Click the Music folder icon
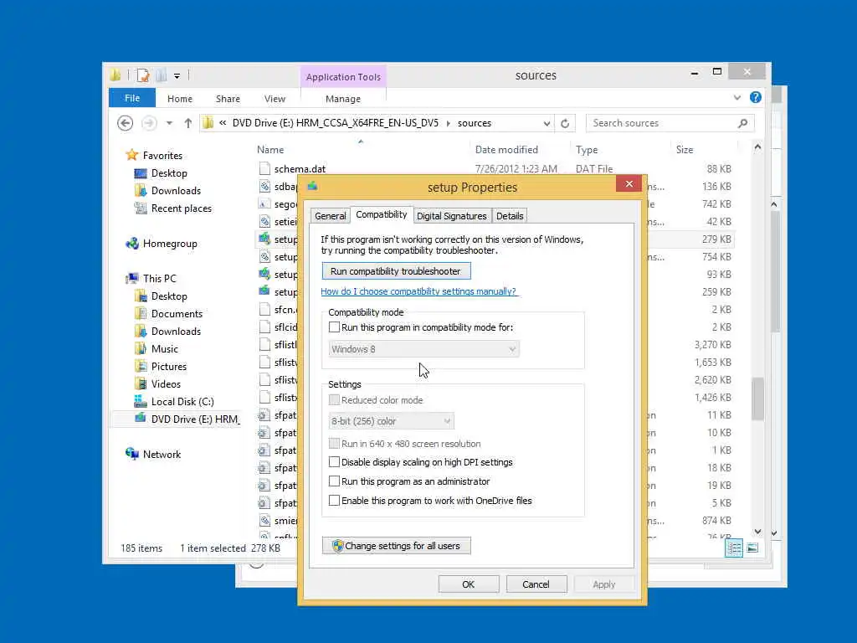 click(x=141, y=349)
